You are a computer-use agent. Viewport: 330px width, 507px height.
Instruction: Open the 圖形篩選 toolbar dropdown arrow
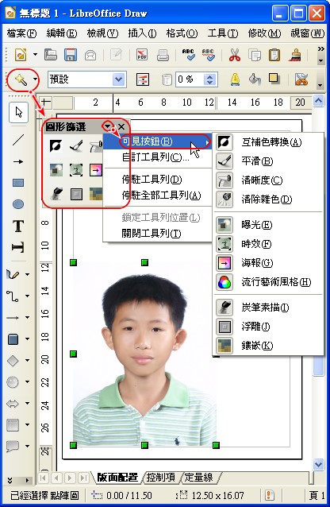[x=107, y=126]
